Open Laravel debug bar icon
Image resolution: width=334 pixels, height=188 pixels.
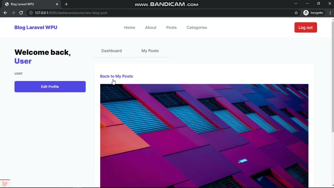click(5, 184)
